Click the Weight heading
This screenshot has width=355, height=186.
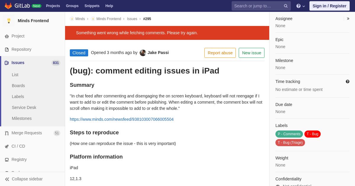coord(282,158)
